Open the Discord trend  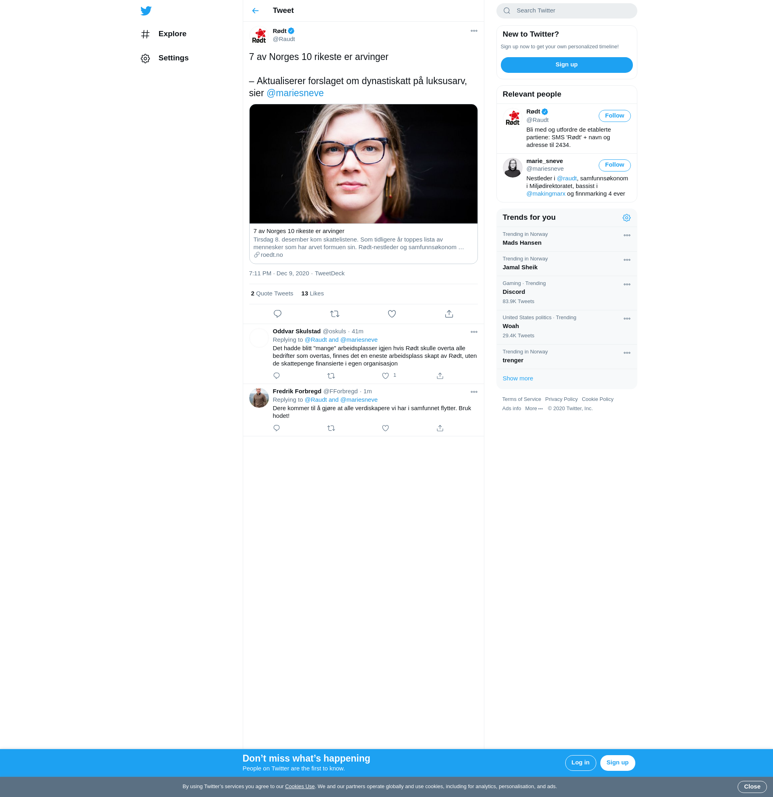click(566, 293)
